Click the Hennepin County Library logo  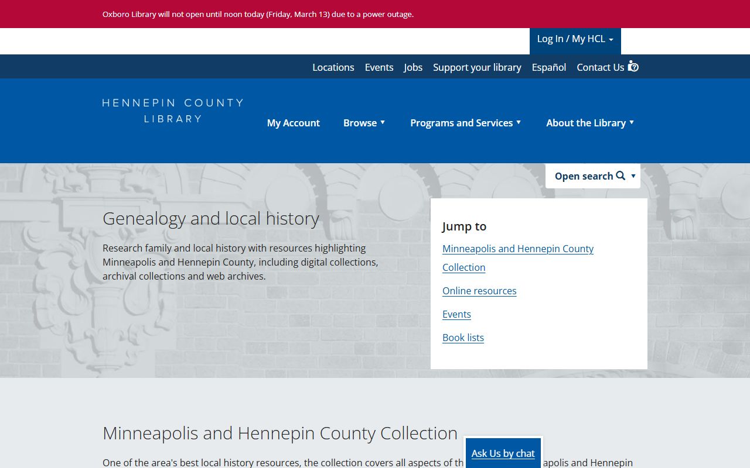point(173,111)
